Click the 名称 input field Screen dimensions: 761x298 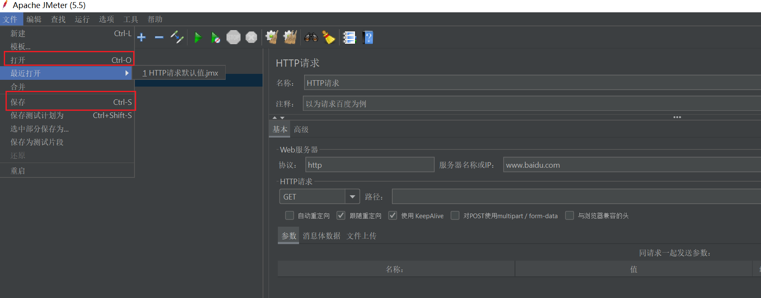(x=532, y=83)
